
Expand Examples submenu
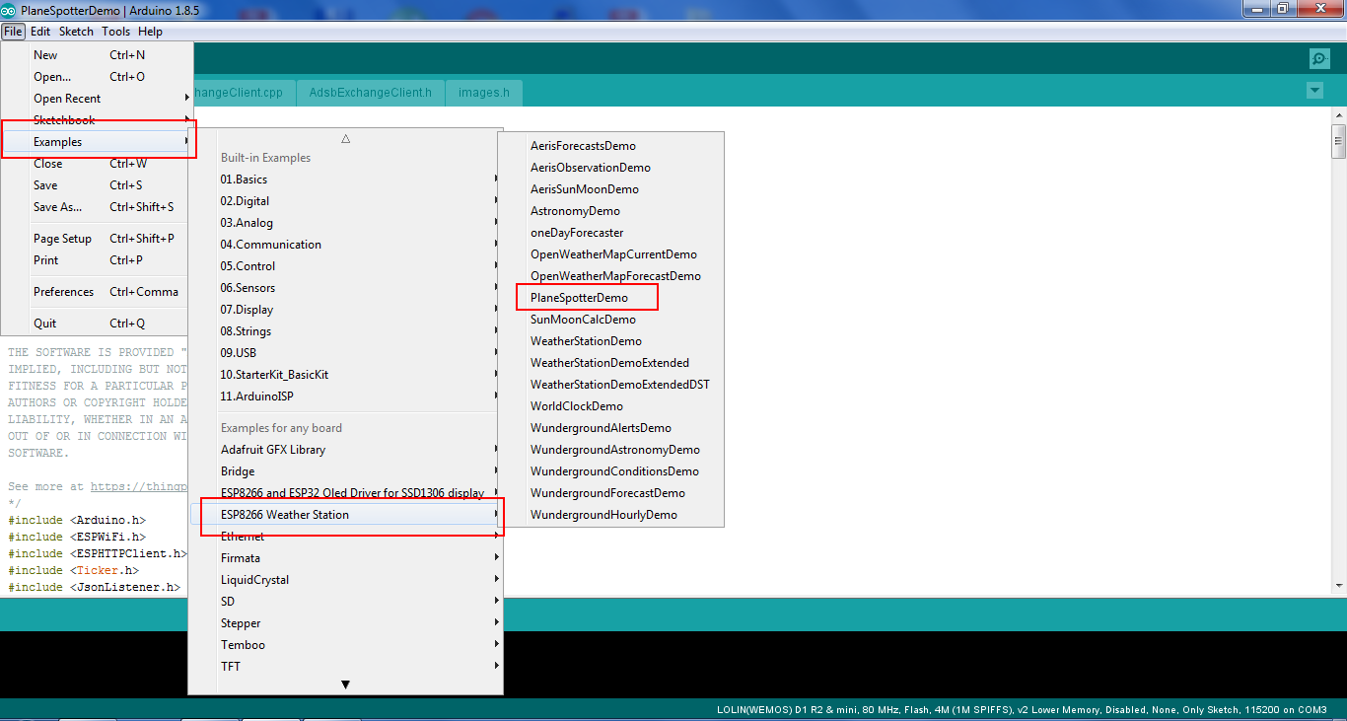click(x=98, y=142)
